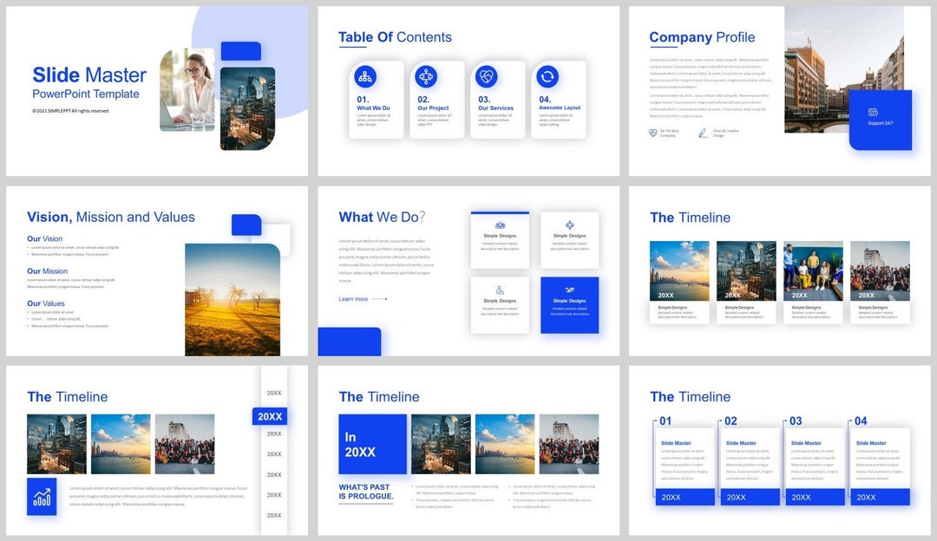Viewport: 937px width, 541px height.
Task: Click the four-way arrows icon in Simple Designs card
Action: [569, 225]
